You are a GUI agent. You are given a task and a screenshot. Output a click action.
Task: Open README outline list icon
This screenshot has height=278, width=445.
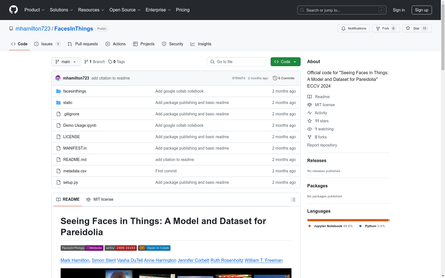click(293, 200)
